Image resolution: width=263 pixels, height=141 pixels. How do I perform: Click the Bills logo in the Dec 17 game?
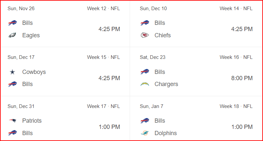click(12, 84)
